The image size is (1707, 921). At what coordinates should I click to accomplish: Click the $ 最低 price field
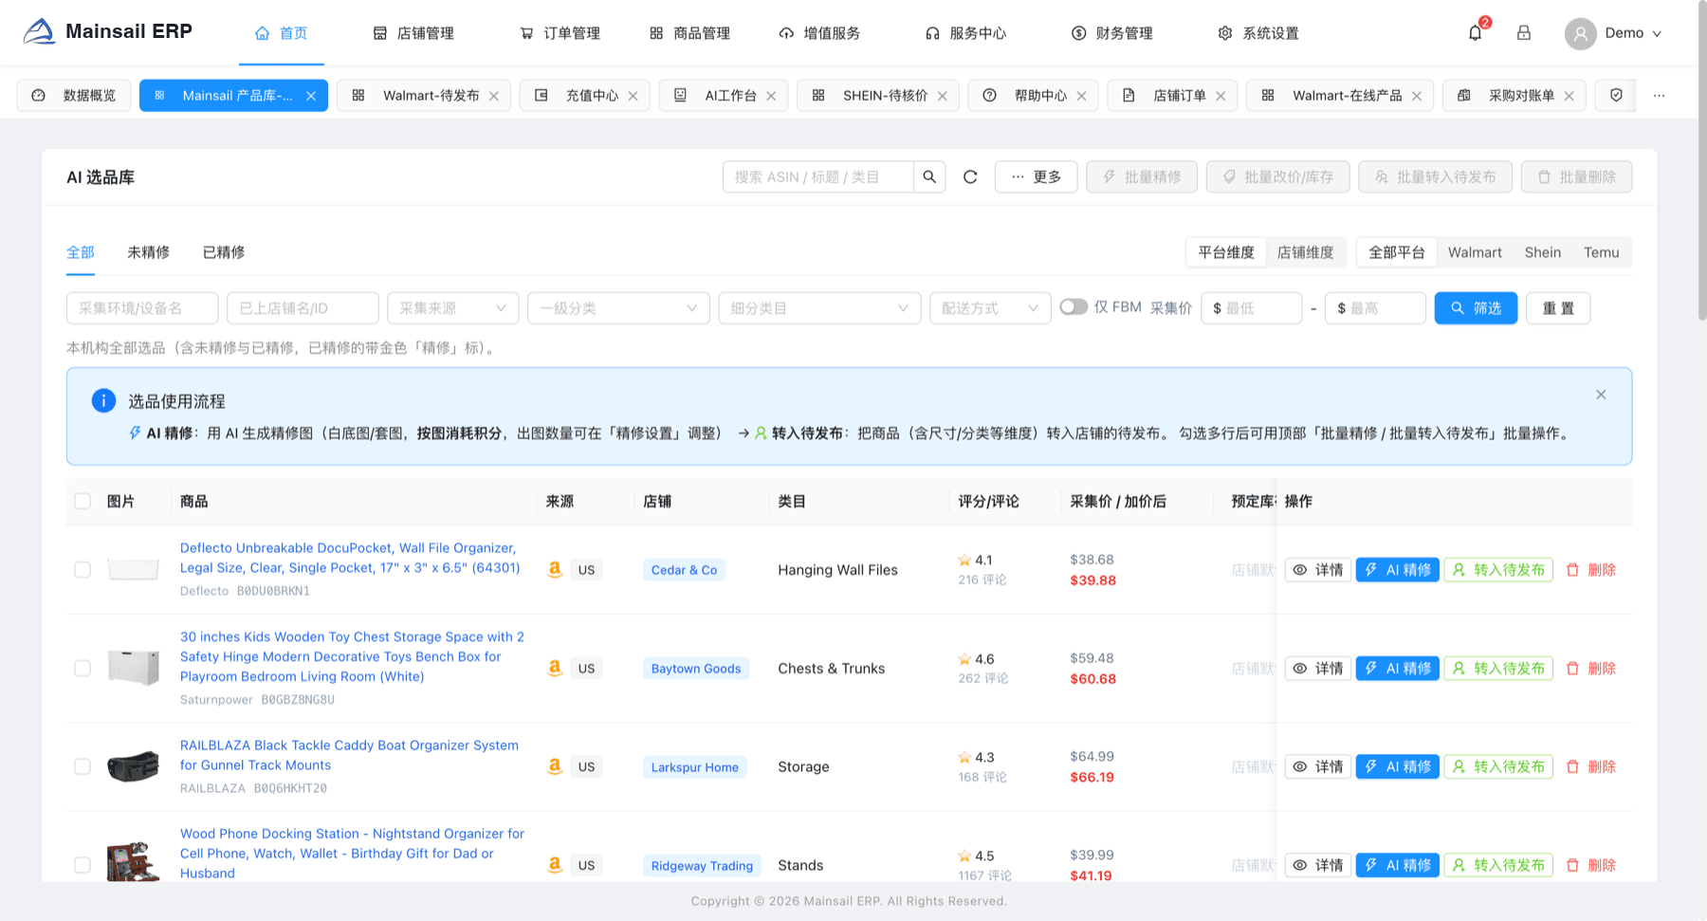point(1252,308)
